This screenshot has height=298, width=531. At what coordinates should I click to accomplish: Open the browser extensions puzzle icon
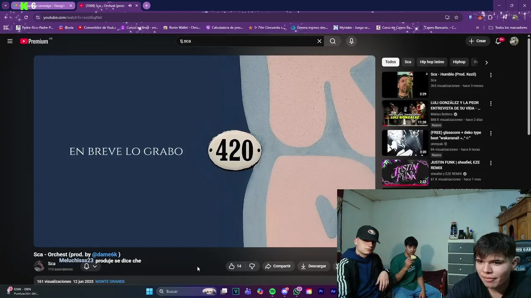[x=490, y=17]
